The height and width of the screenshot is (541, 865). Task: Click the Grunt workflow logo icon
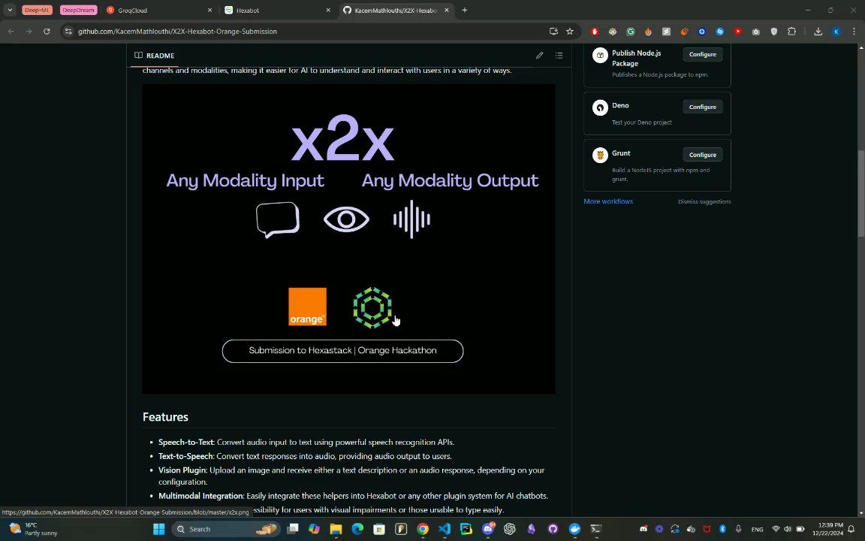(600, 155)
